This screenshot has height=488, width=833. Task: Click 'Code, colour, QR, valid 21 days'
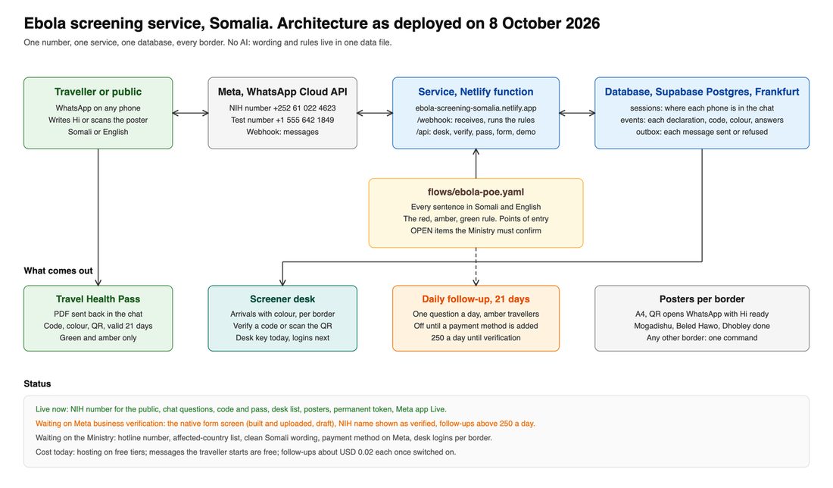coord(98,326)
